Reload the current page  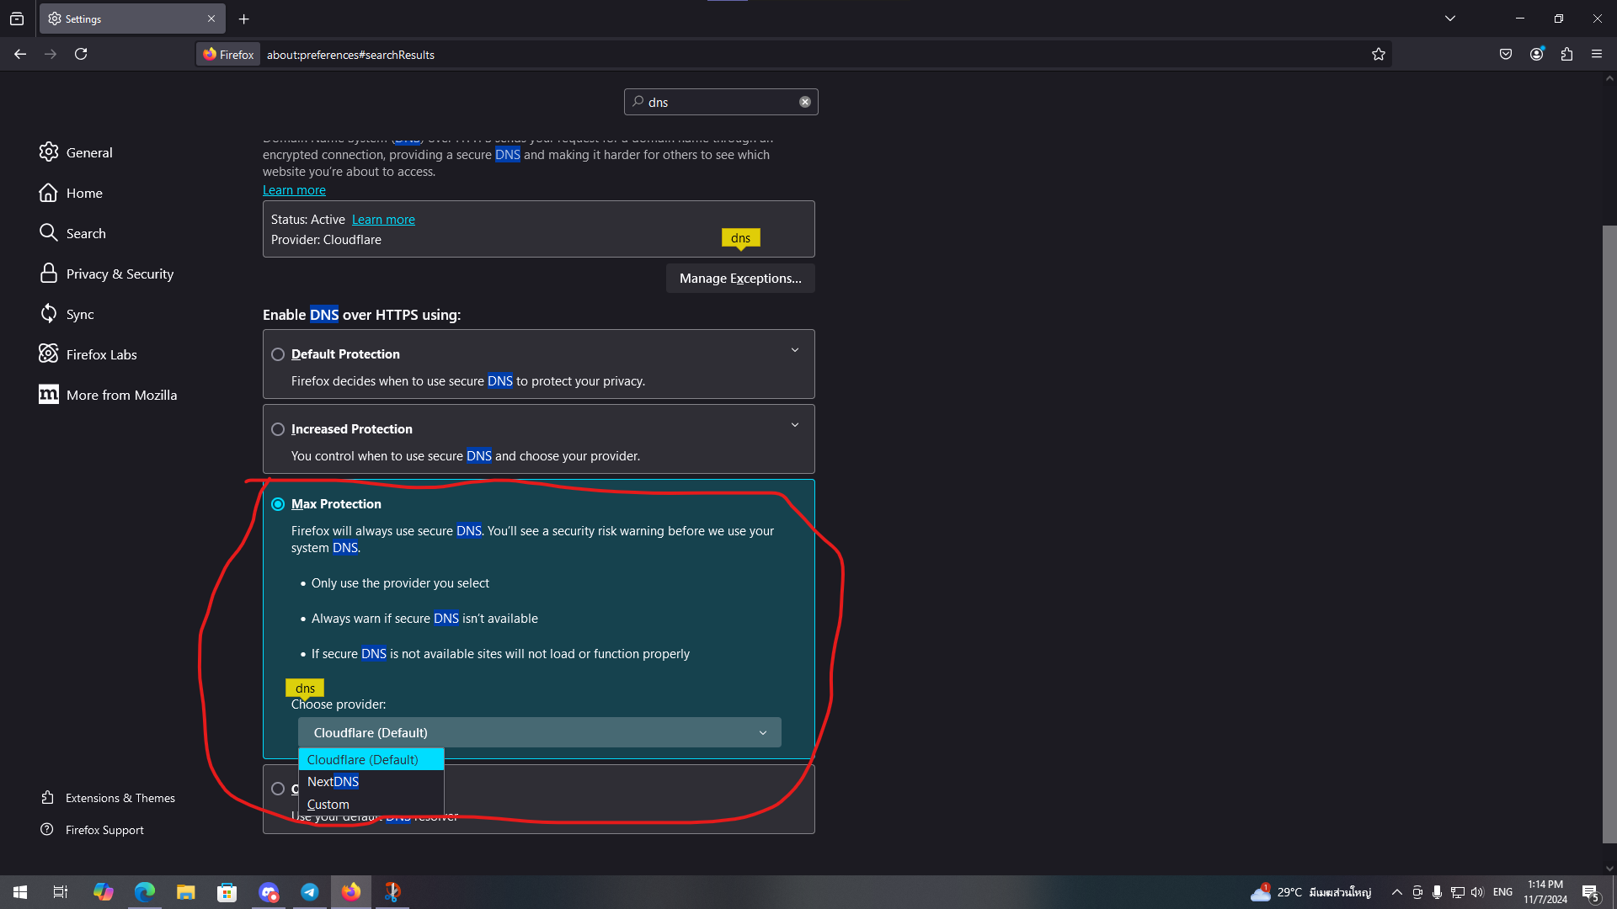[x=81, y=54]
